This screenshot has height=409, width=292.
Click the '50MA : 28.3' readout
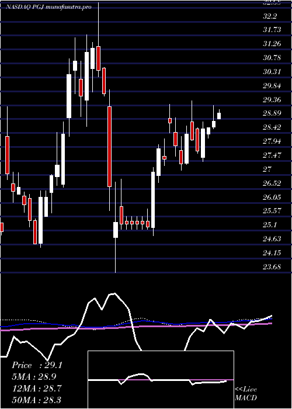point(36,400)
